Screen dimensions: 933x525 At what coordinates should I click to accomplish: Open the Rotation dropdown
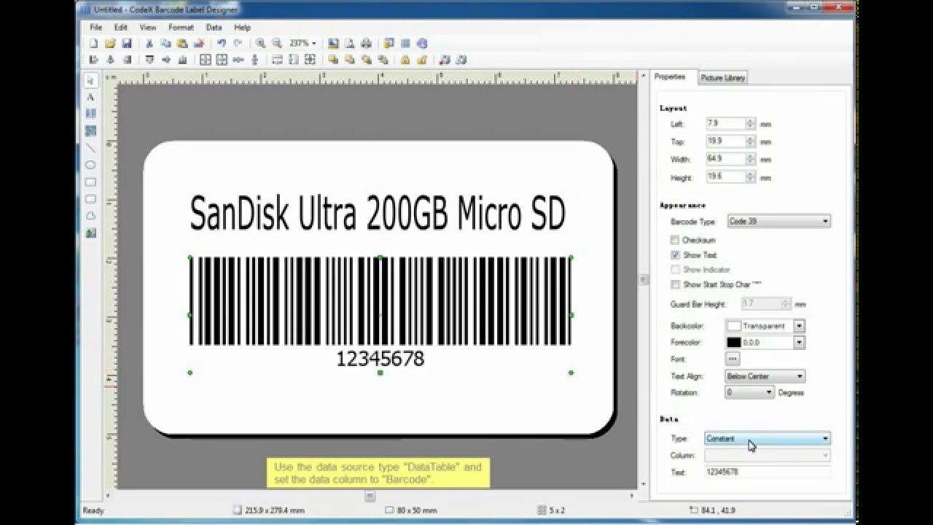[749, 392]
